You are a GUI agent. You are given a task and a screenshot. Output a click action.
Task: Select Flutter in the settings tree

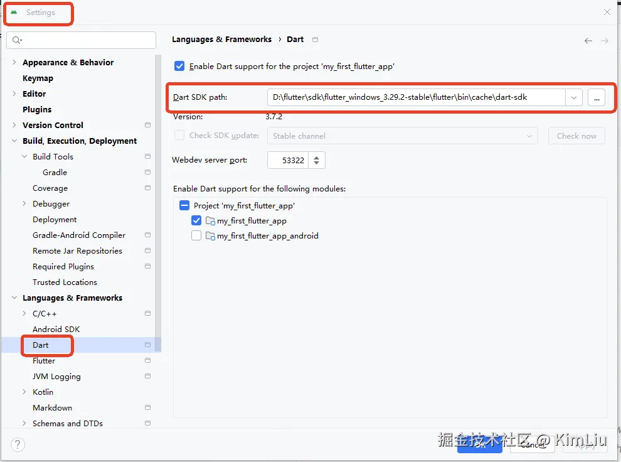click(44, 360)
